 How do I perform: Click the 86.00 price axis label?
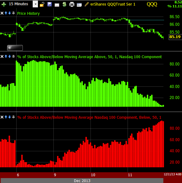[x=175, y=24]
